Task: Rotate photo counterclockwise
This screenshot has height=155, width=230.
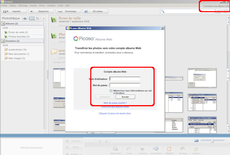Action: [x=100, y=141]
